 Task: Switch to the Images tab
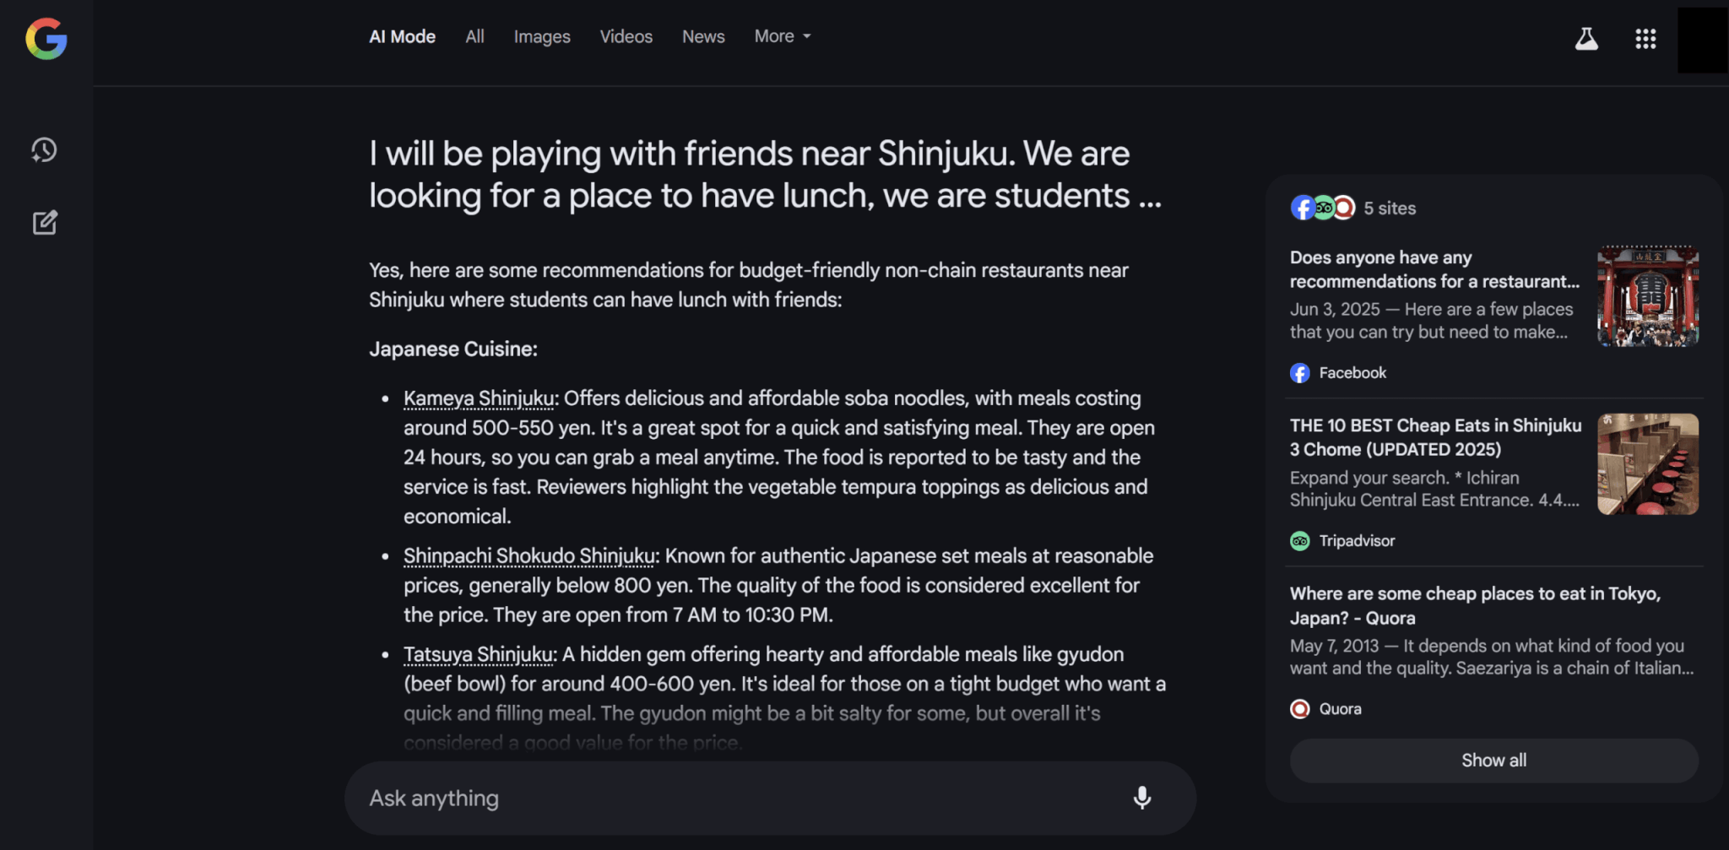(542, 36)
